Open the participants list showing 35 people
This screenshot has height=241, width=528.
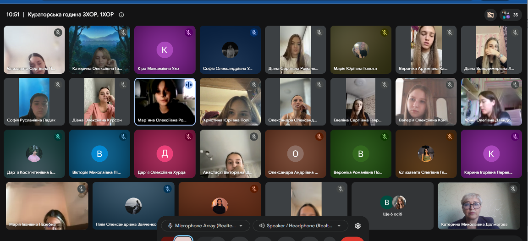pyautogui.click(x=511, y=15)
